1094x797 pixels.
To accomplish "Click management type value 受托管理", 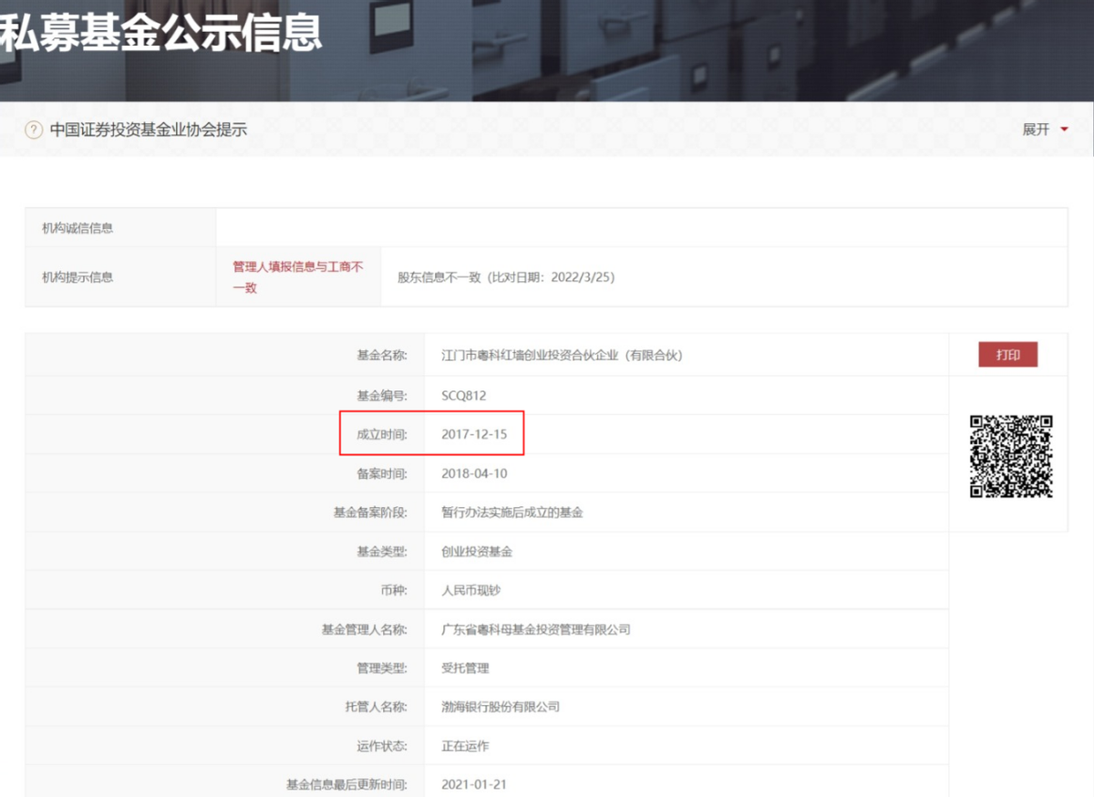I will pos(465,668).
